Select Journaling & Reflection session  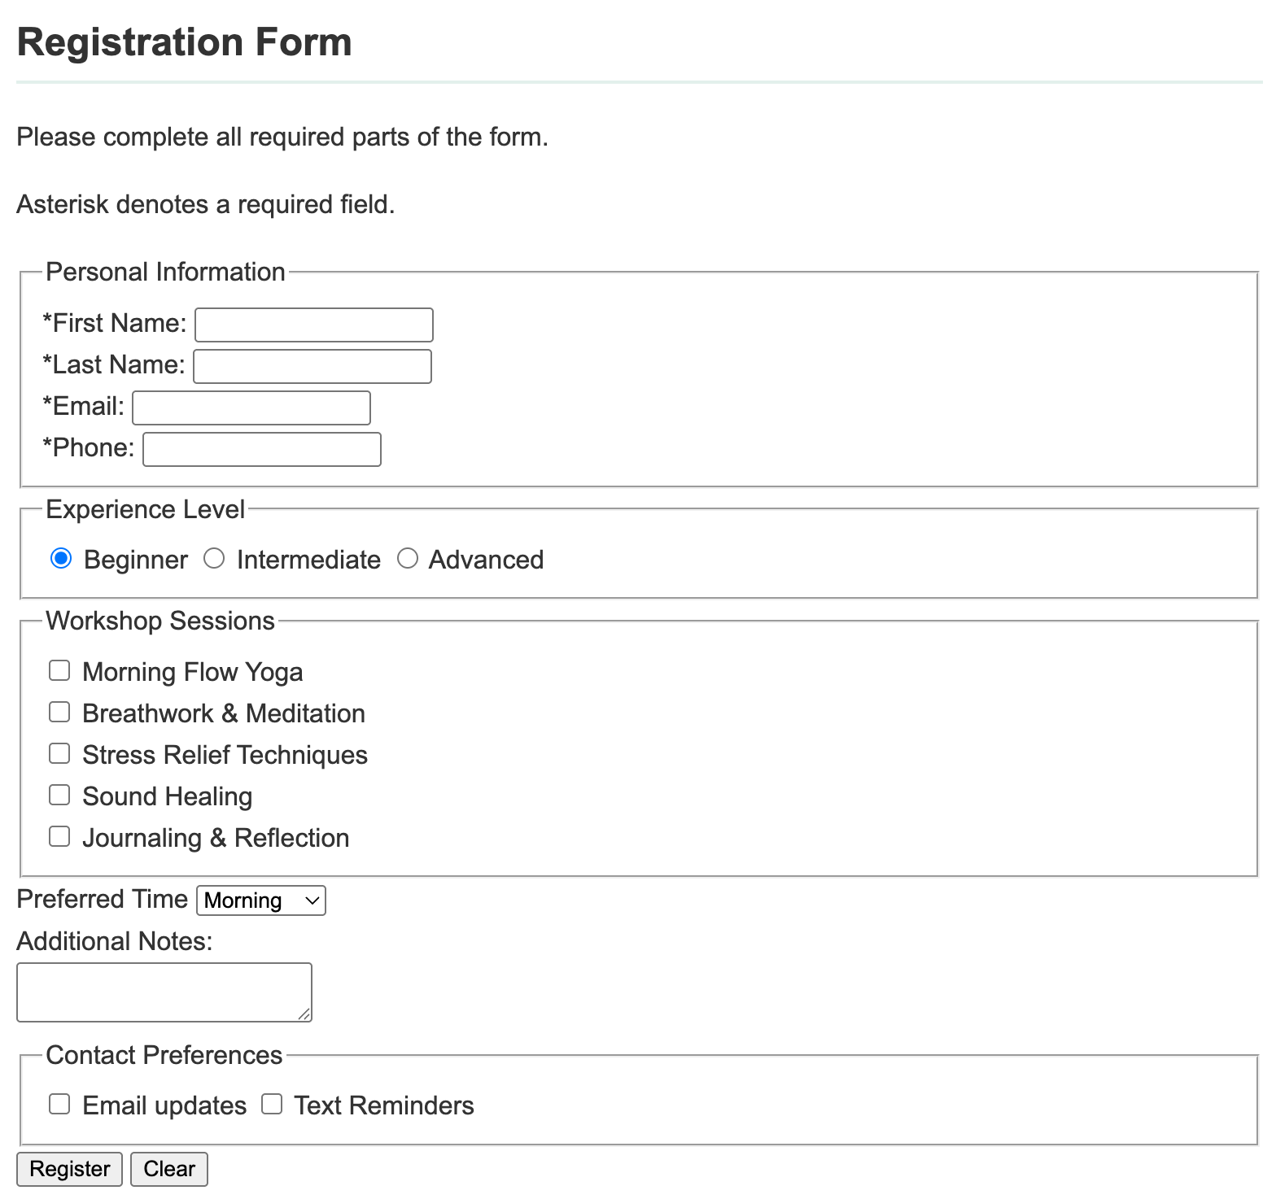point(59,836)
